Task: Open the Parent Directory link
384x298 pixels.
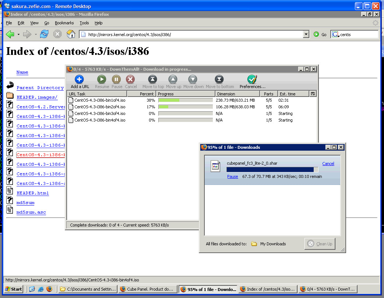Action: pos(40,88)
